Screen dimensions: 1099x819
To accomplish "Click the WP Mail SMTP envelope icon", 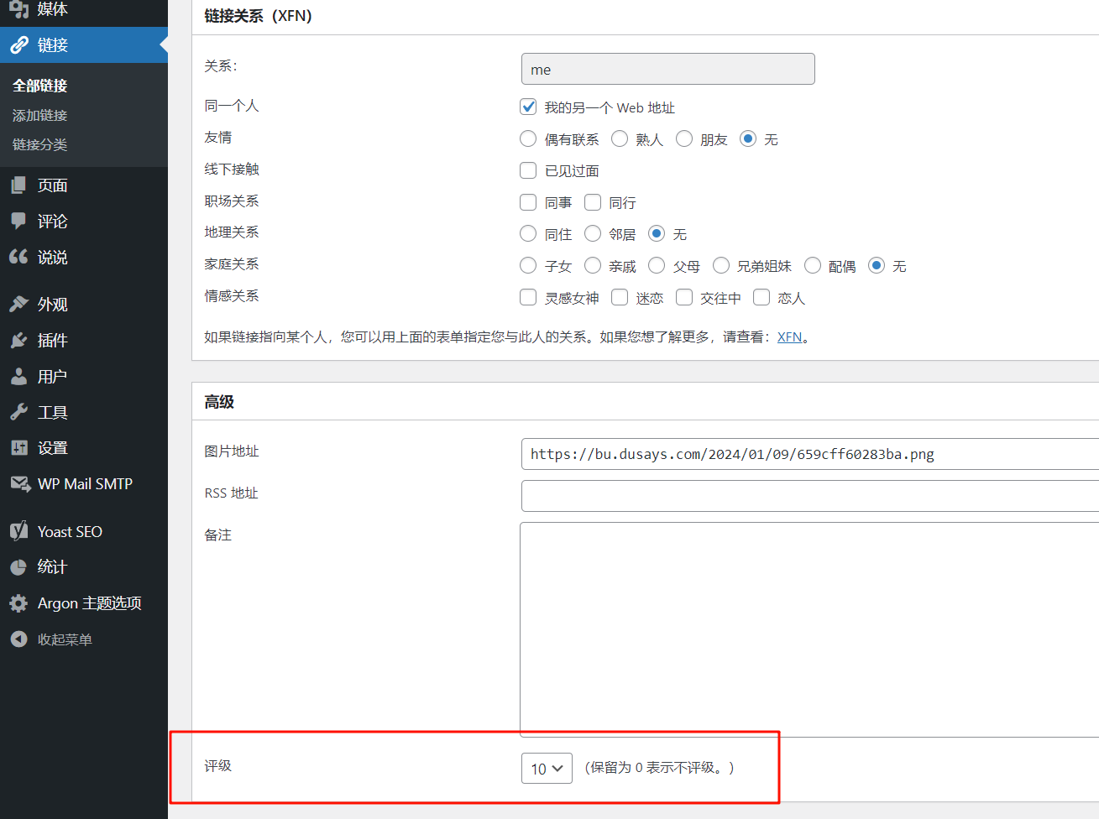I will 20,484.
